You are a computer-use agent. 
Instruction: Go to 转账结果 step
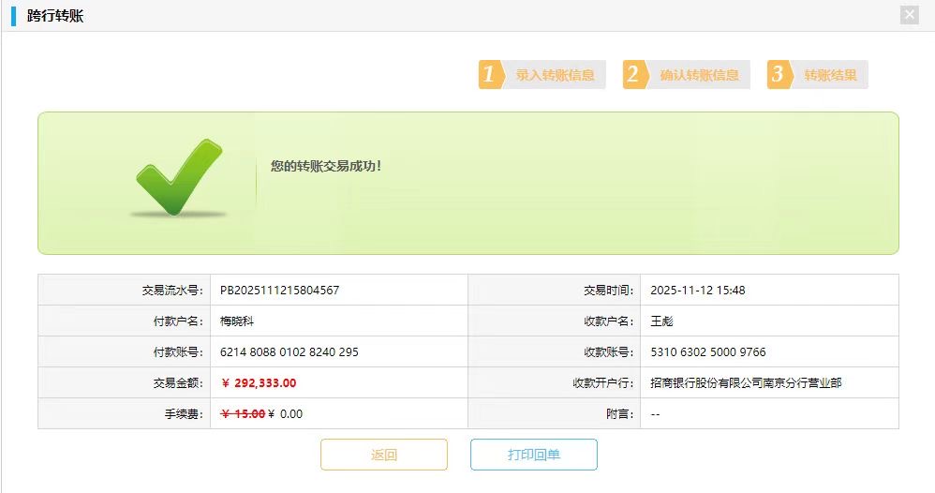(x=830, y=75)
